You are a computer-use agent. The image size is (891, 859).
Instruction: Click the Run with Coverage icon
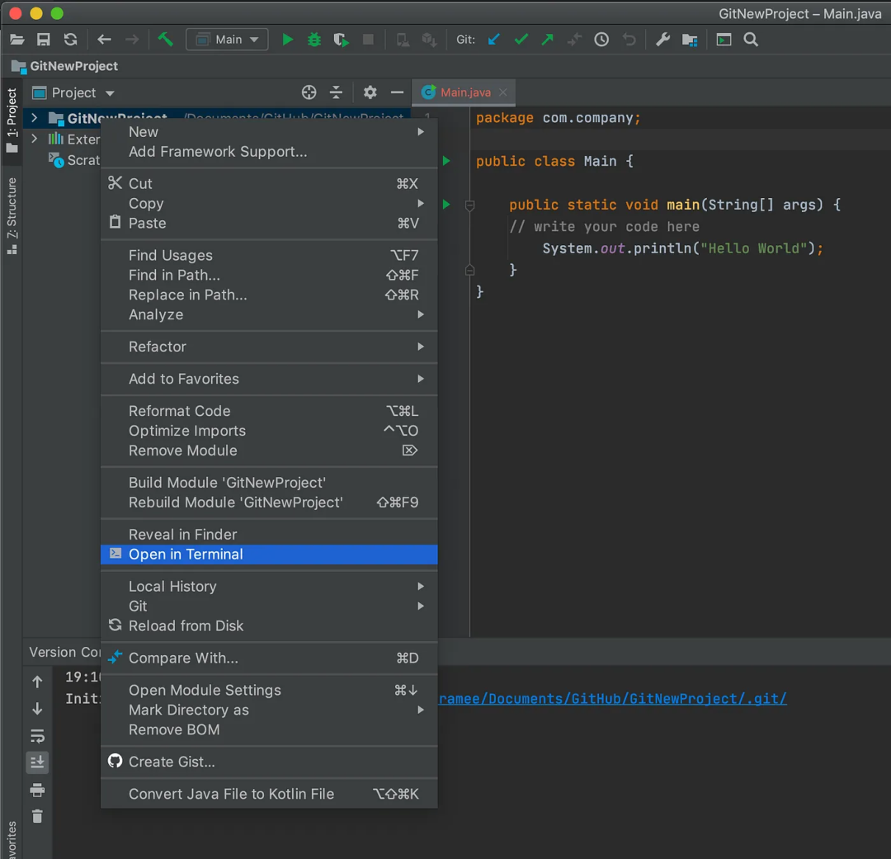(341, 40)
